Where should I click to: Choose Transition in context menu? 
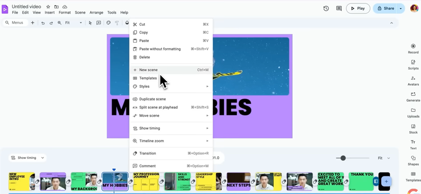pyautogui.click(x=171, y=153)
